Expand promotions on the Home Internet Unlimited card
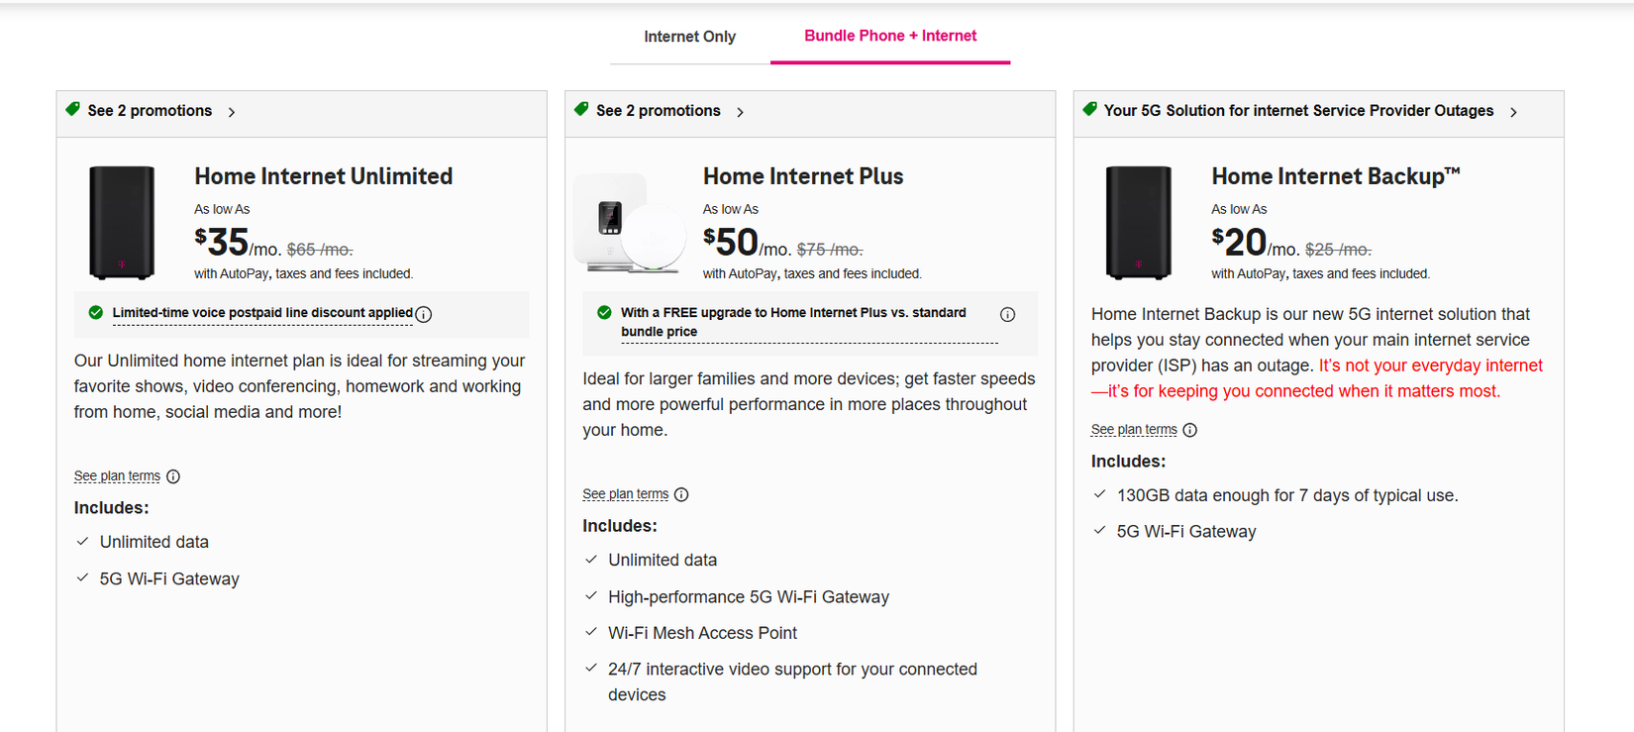1634x732 pixels. [x=150, y=110]
